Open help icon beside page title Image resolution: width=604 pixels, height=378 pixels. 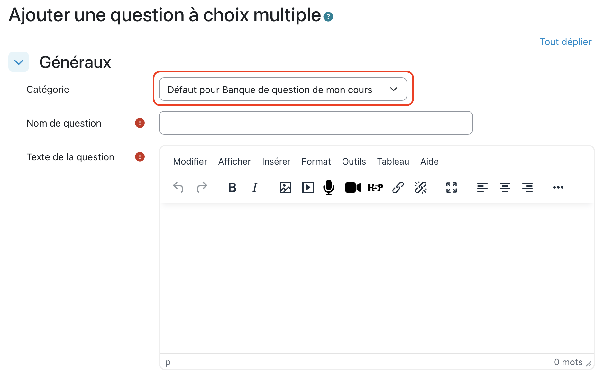(328, 17)
